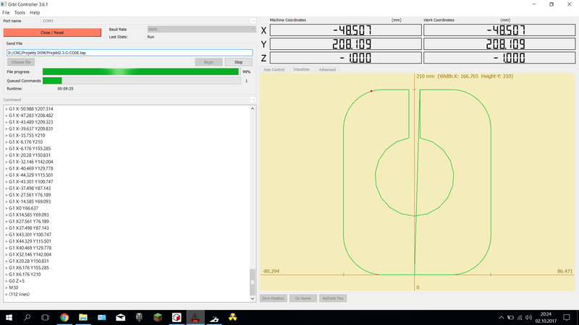Click the Go Home button
The height and width of the screenshot is (325, 579).
(x=303, y=298)
